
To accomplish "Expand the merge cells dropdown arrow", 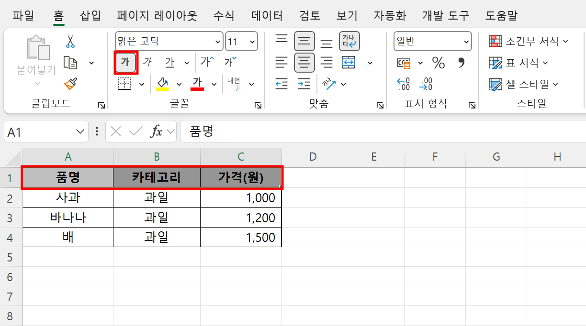I will (370, 63).
